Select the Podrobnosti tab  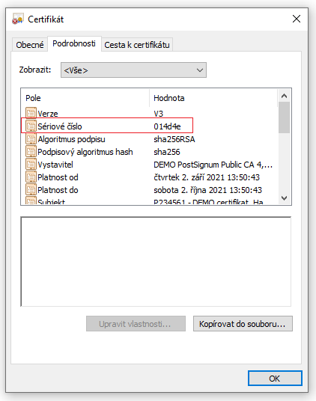[x=74, y=43]
